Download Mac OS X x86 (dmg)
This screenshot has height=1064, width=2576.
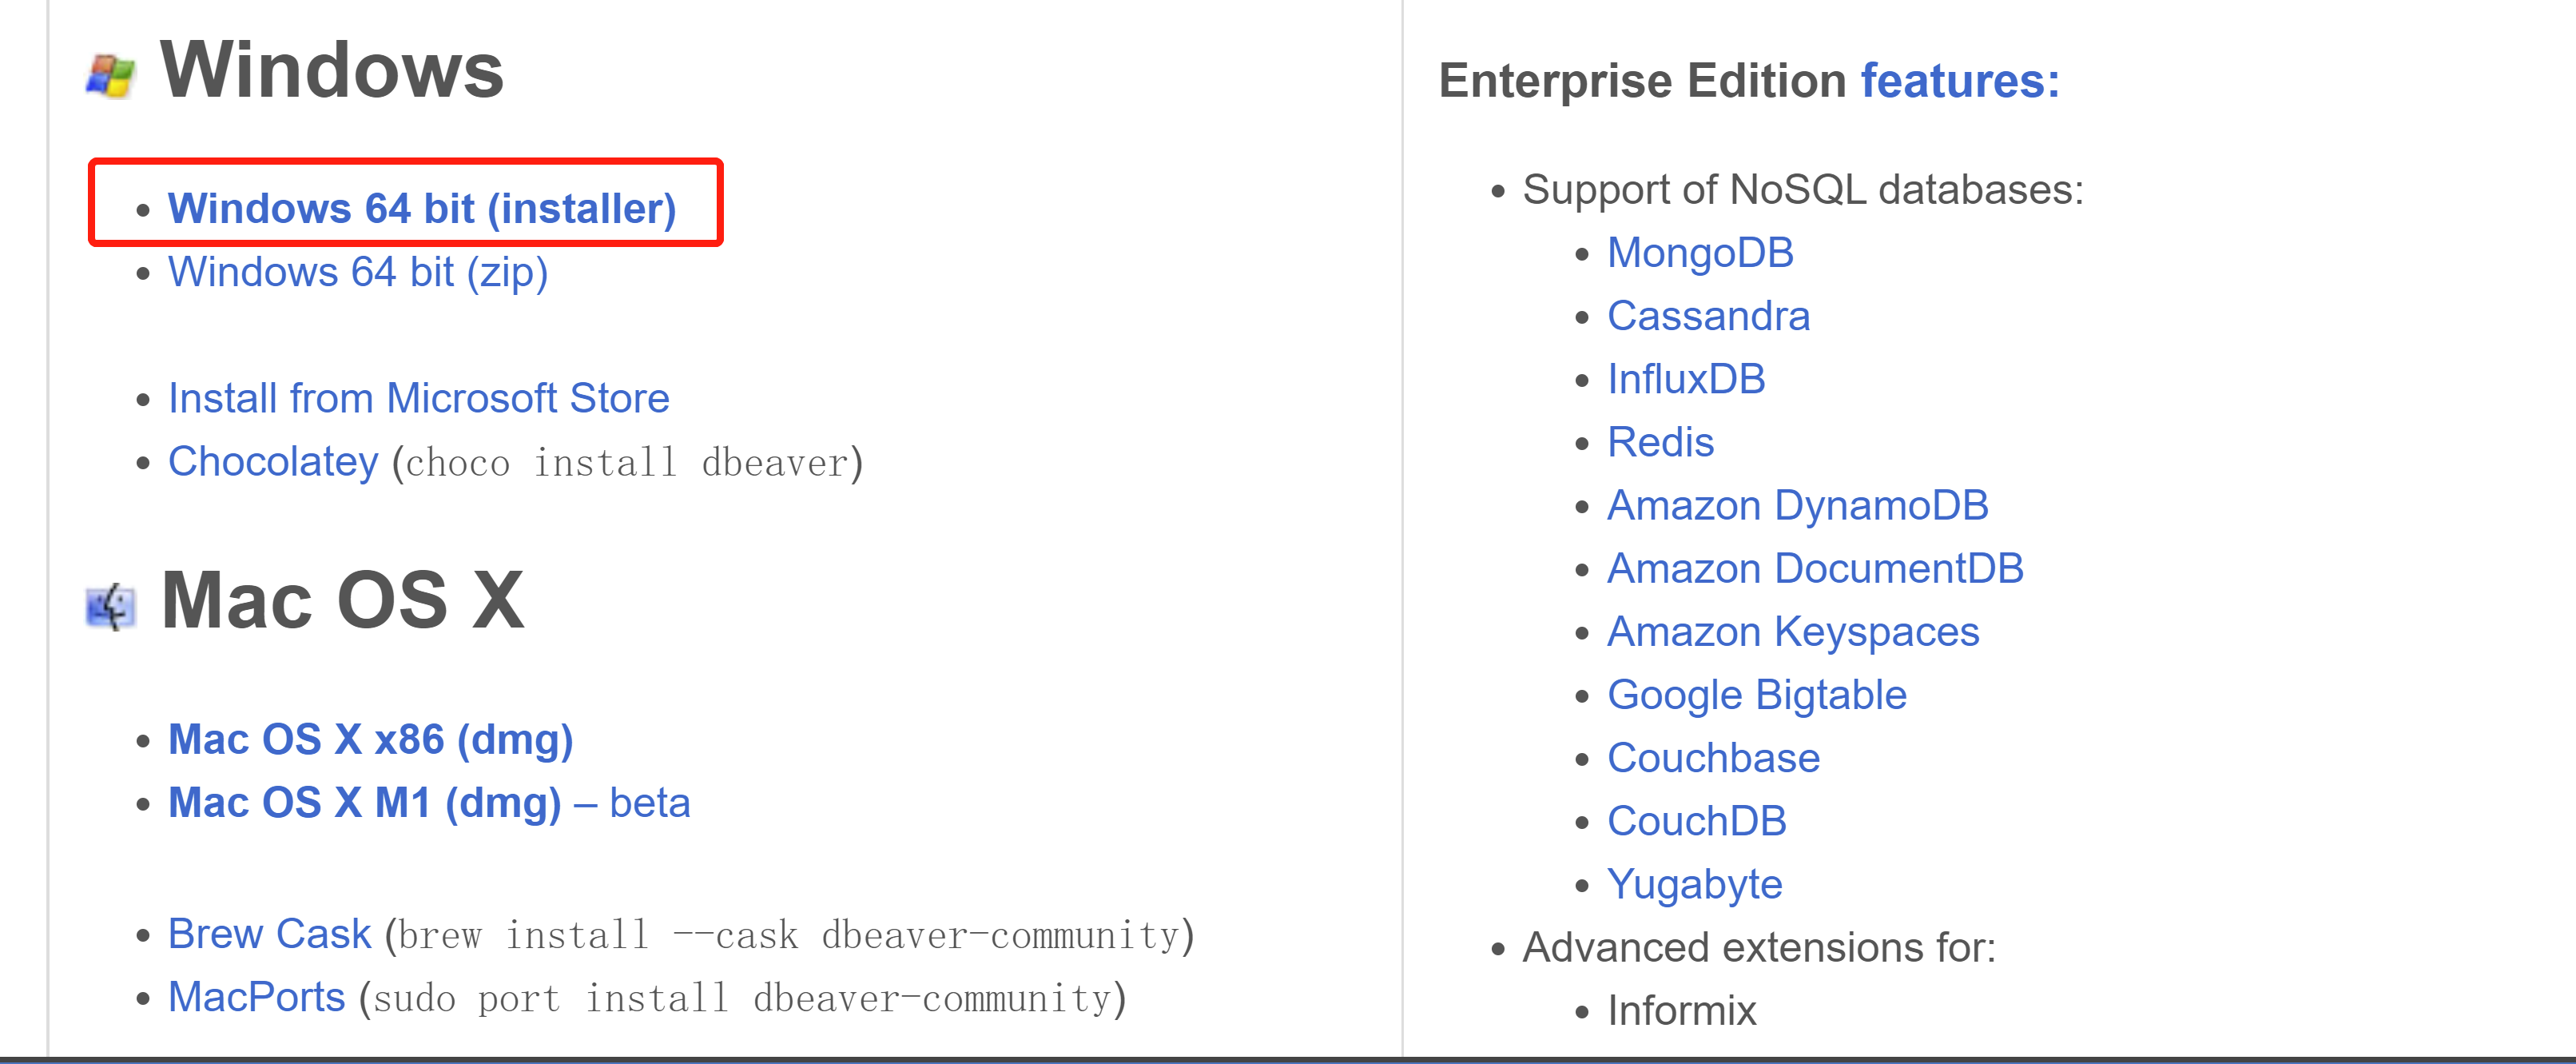(370, 739)
